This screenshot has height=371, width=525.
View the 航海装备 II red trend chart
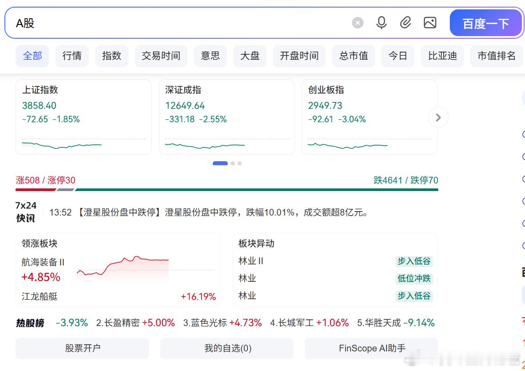[x=145, y=269]
